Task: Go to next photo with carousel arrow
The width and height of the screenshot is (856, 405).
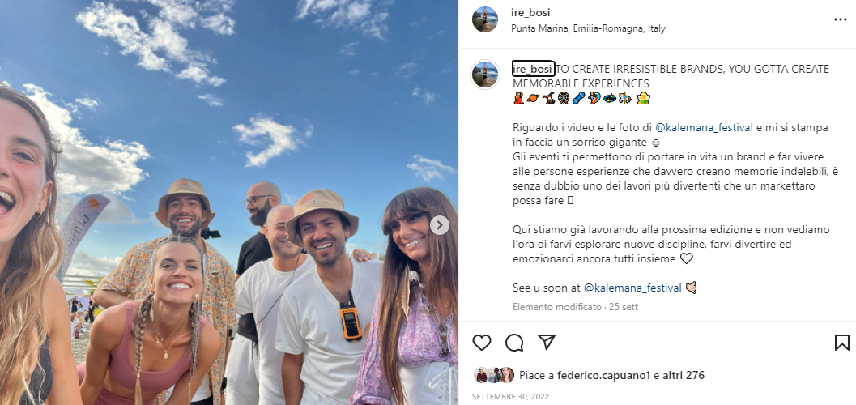Action: pos(440,225)
